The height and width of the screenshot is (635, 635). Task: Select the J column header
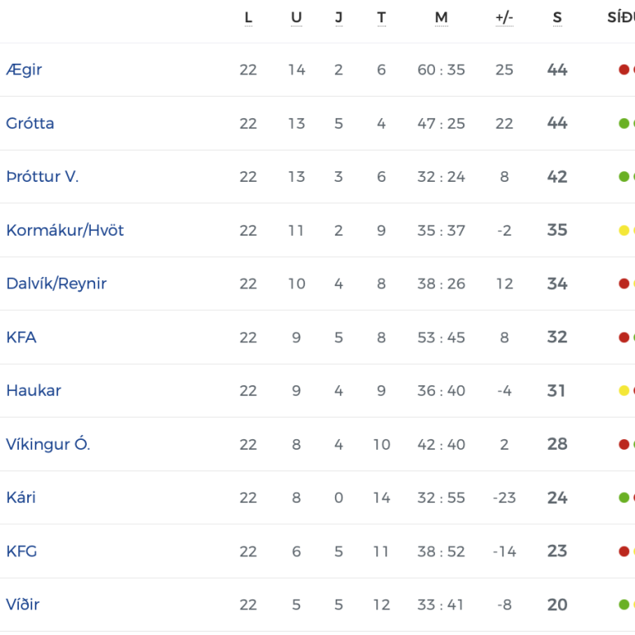(339, 18)
